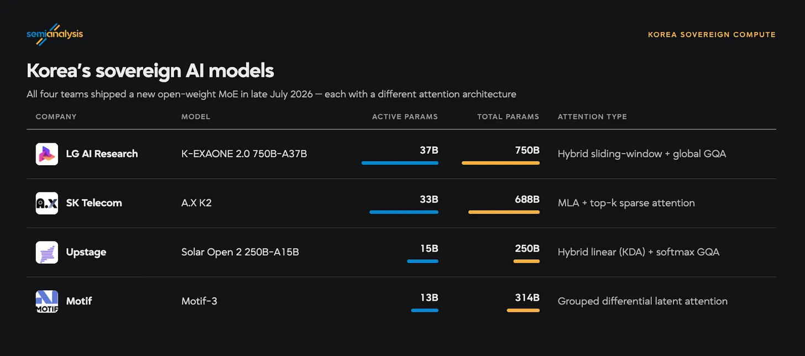Screen dimensions: 805x356
Task: Click the orange 688B total params bar
Action: (504, 212)
